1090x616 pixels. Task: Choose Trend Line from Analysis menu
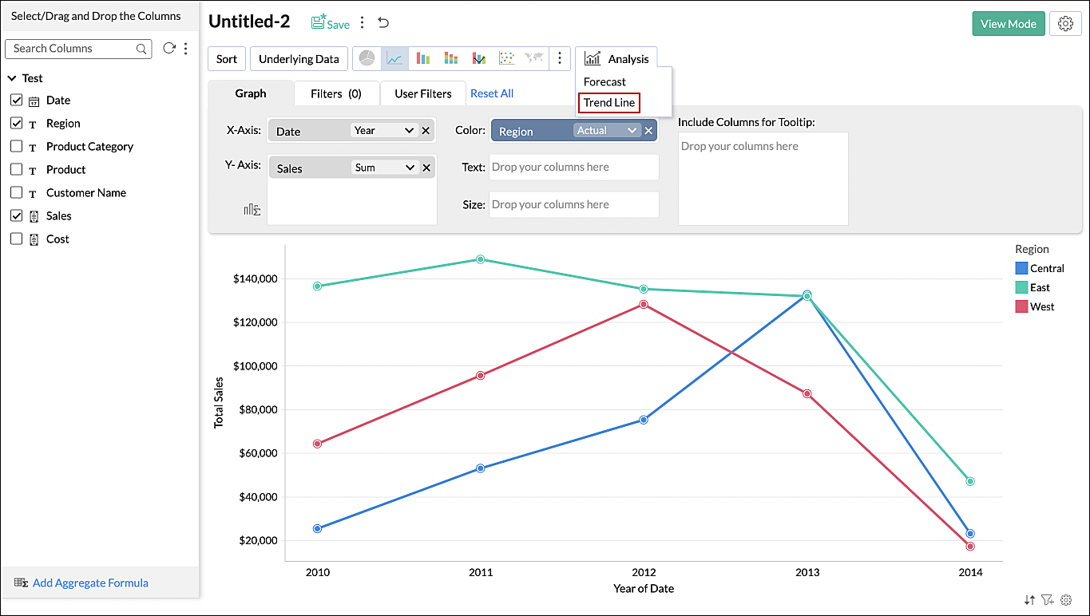click(609, 103)
